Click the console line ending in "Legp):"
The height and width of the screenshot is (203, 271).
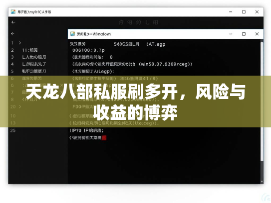(93, 71)
